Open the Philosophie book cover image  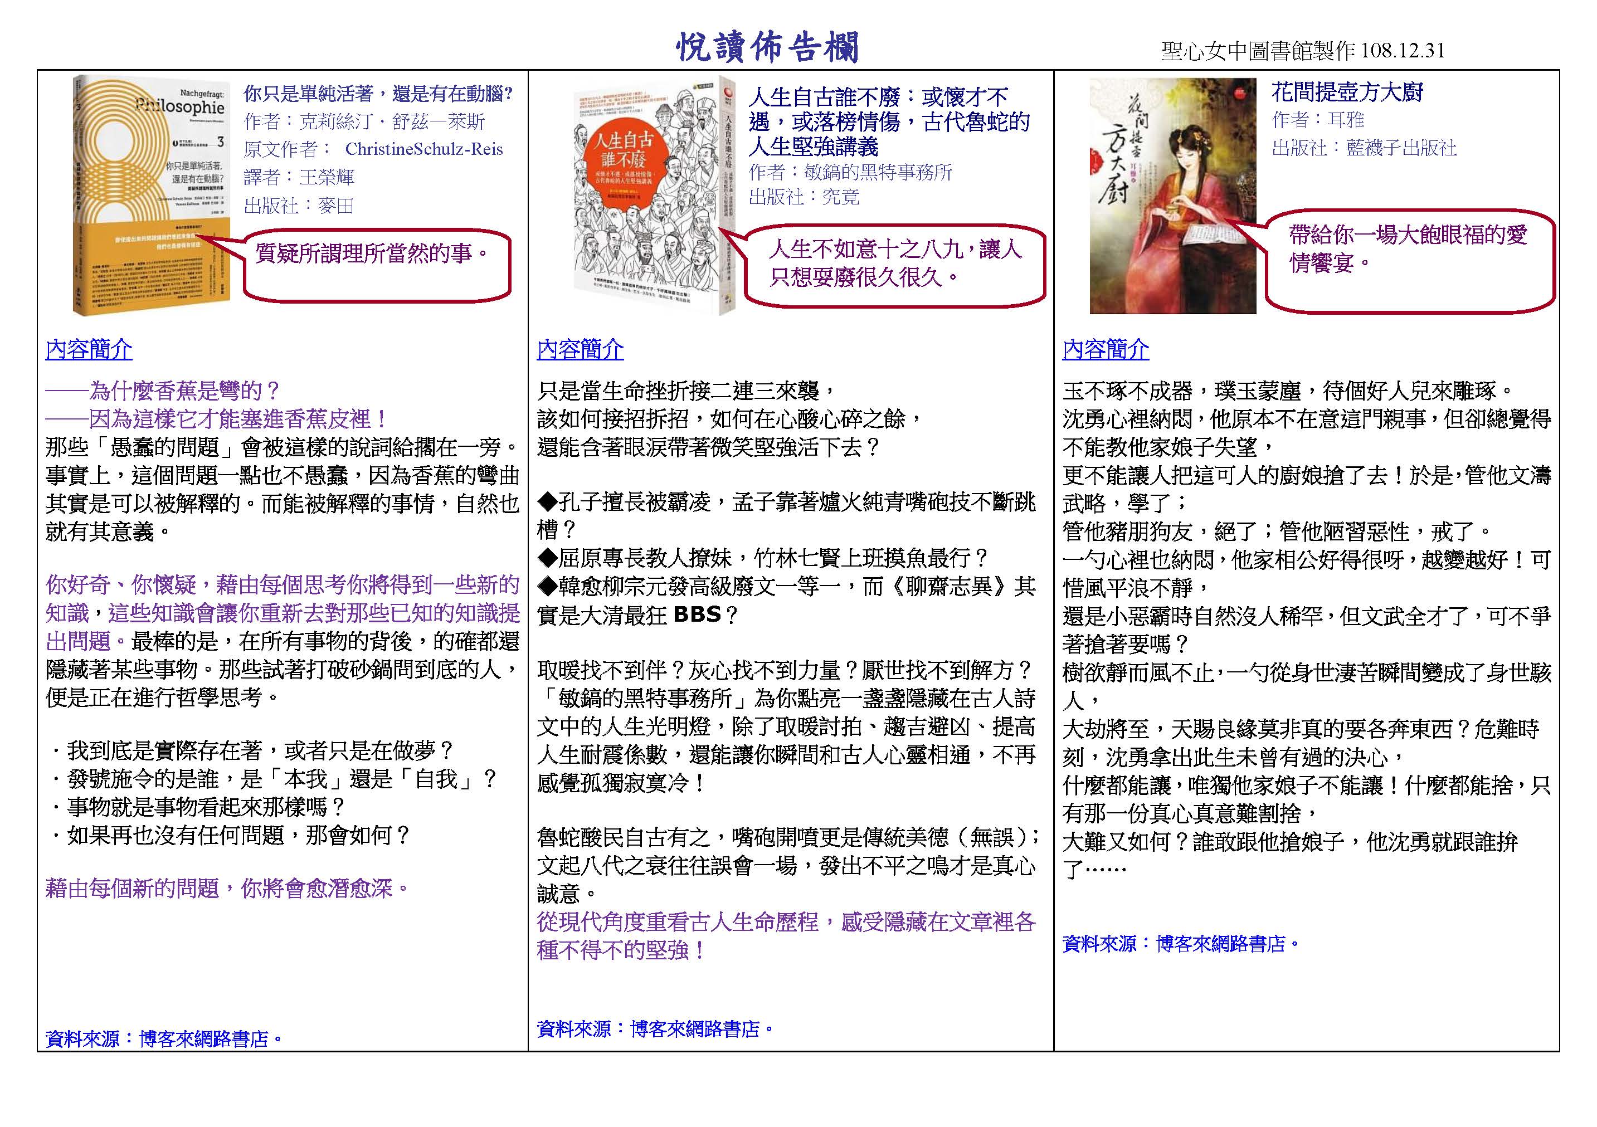pyautogui.click(x=151, y=196)
